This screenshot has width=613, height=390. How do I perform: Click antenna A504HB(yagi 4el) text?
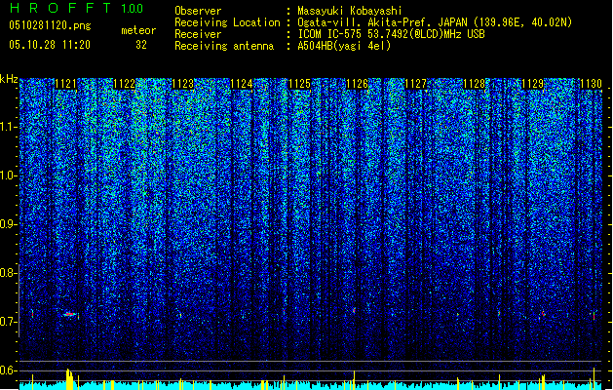(x=344, y=46)
